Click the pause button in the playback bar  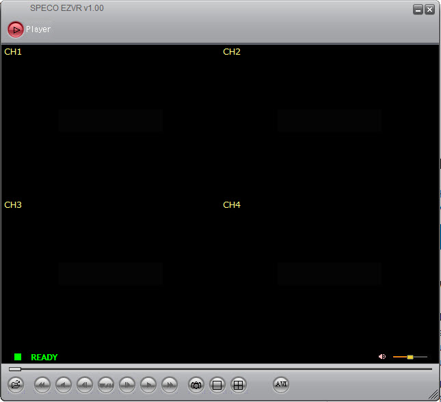(106, 385)
